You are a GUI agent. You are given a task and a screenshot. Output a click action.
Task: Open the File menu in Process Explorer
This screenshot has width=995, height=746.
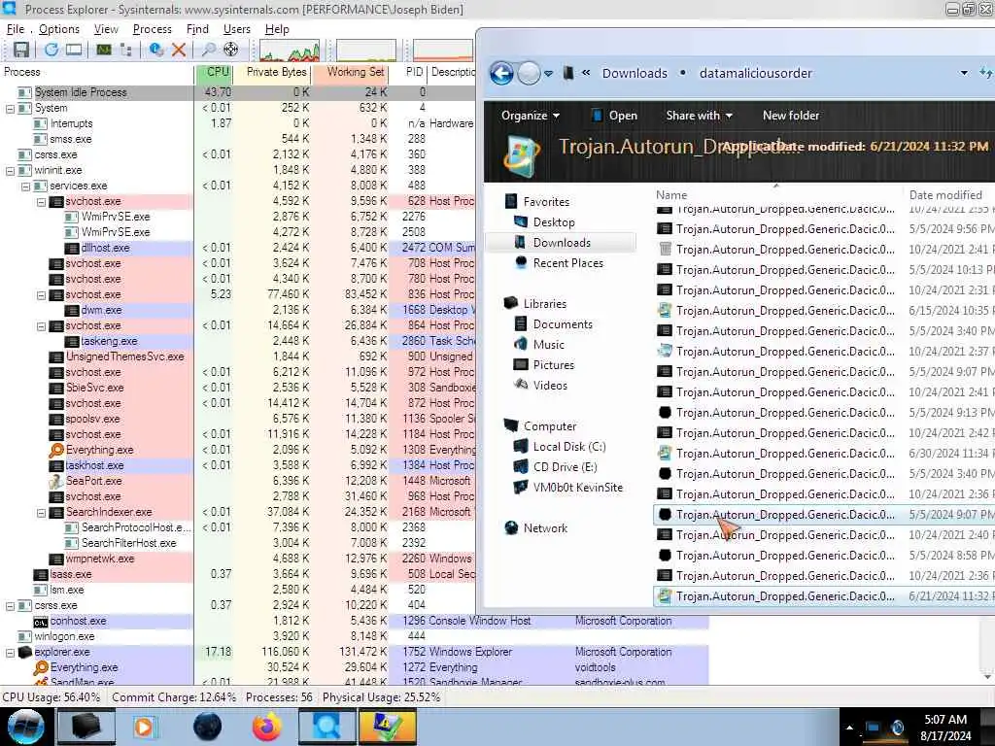[x=16, y=29]
